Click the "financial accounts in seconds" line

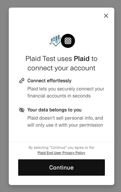coord(59,96)
